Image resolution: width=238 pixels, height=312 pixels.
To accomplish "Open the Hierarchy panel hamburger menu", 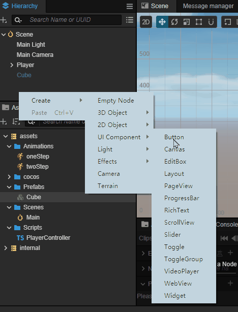I will coord(130,6).
